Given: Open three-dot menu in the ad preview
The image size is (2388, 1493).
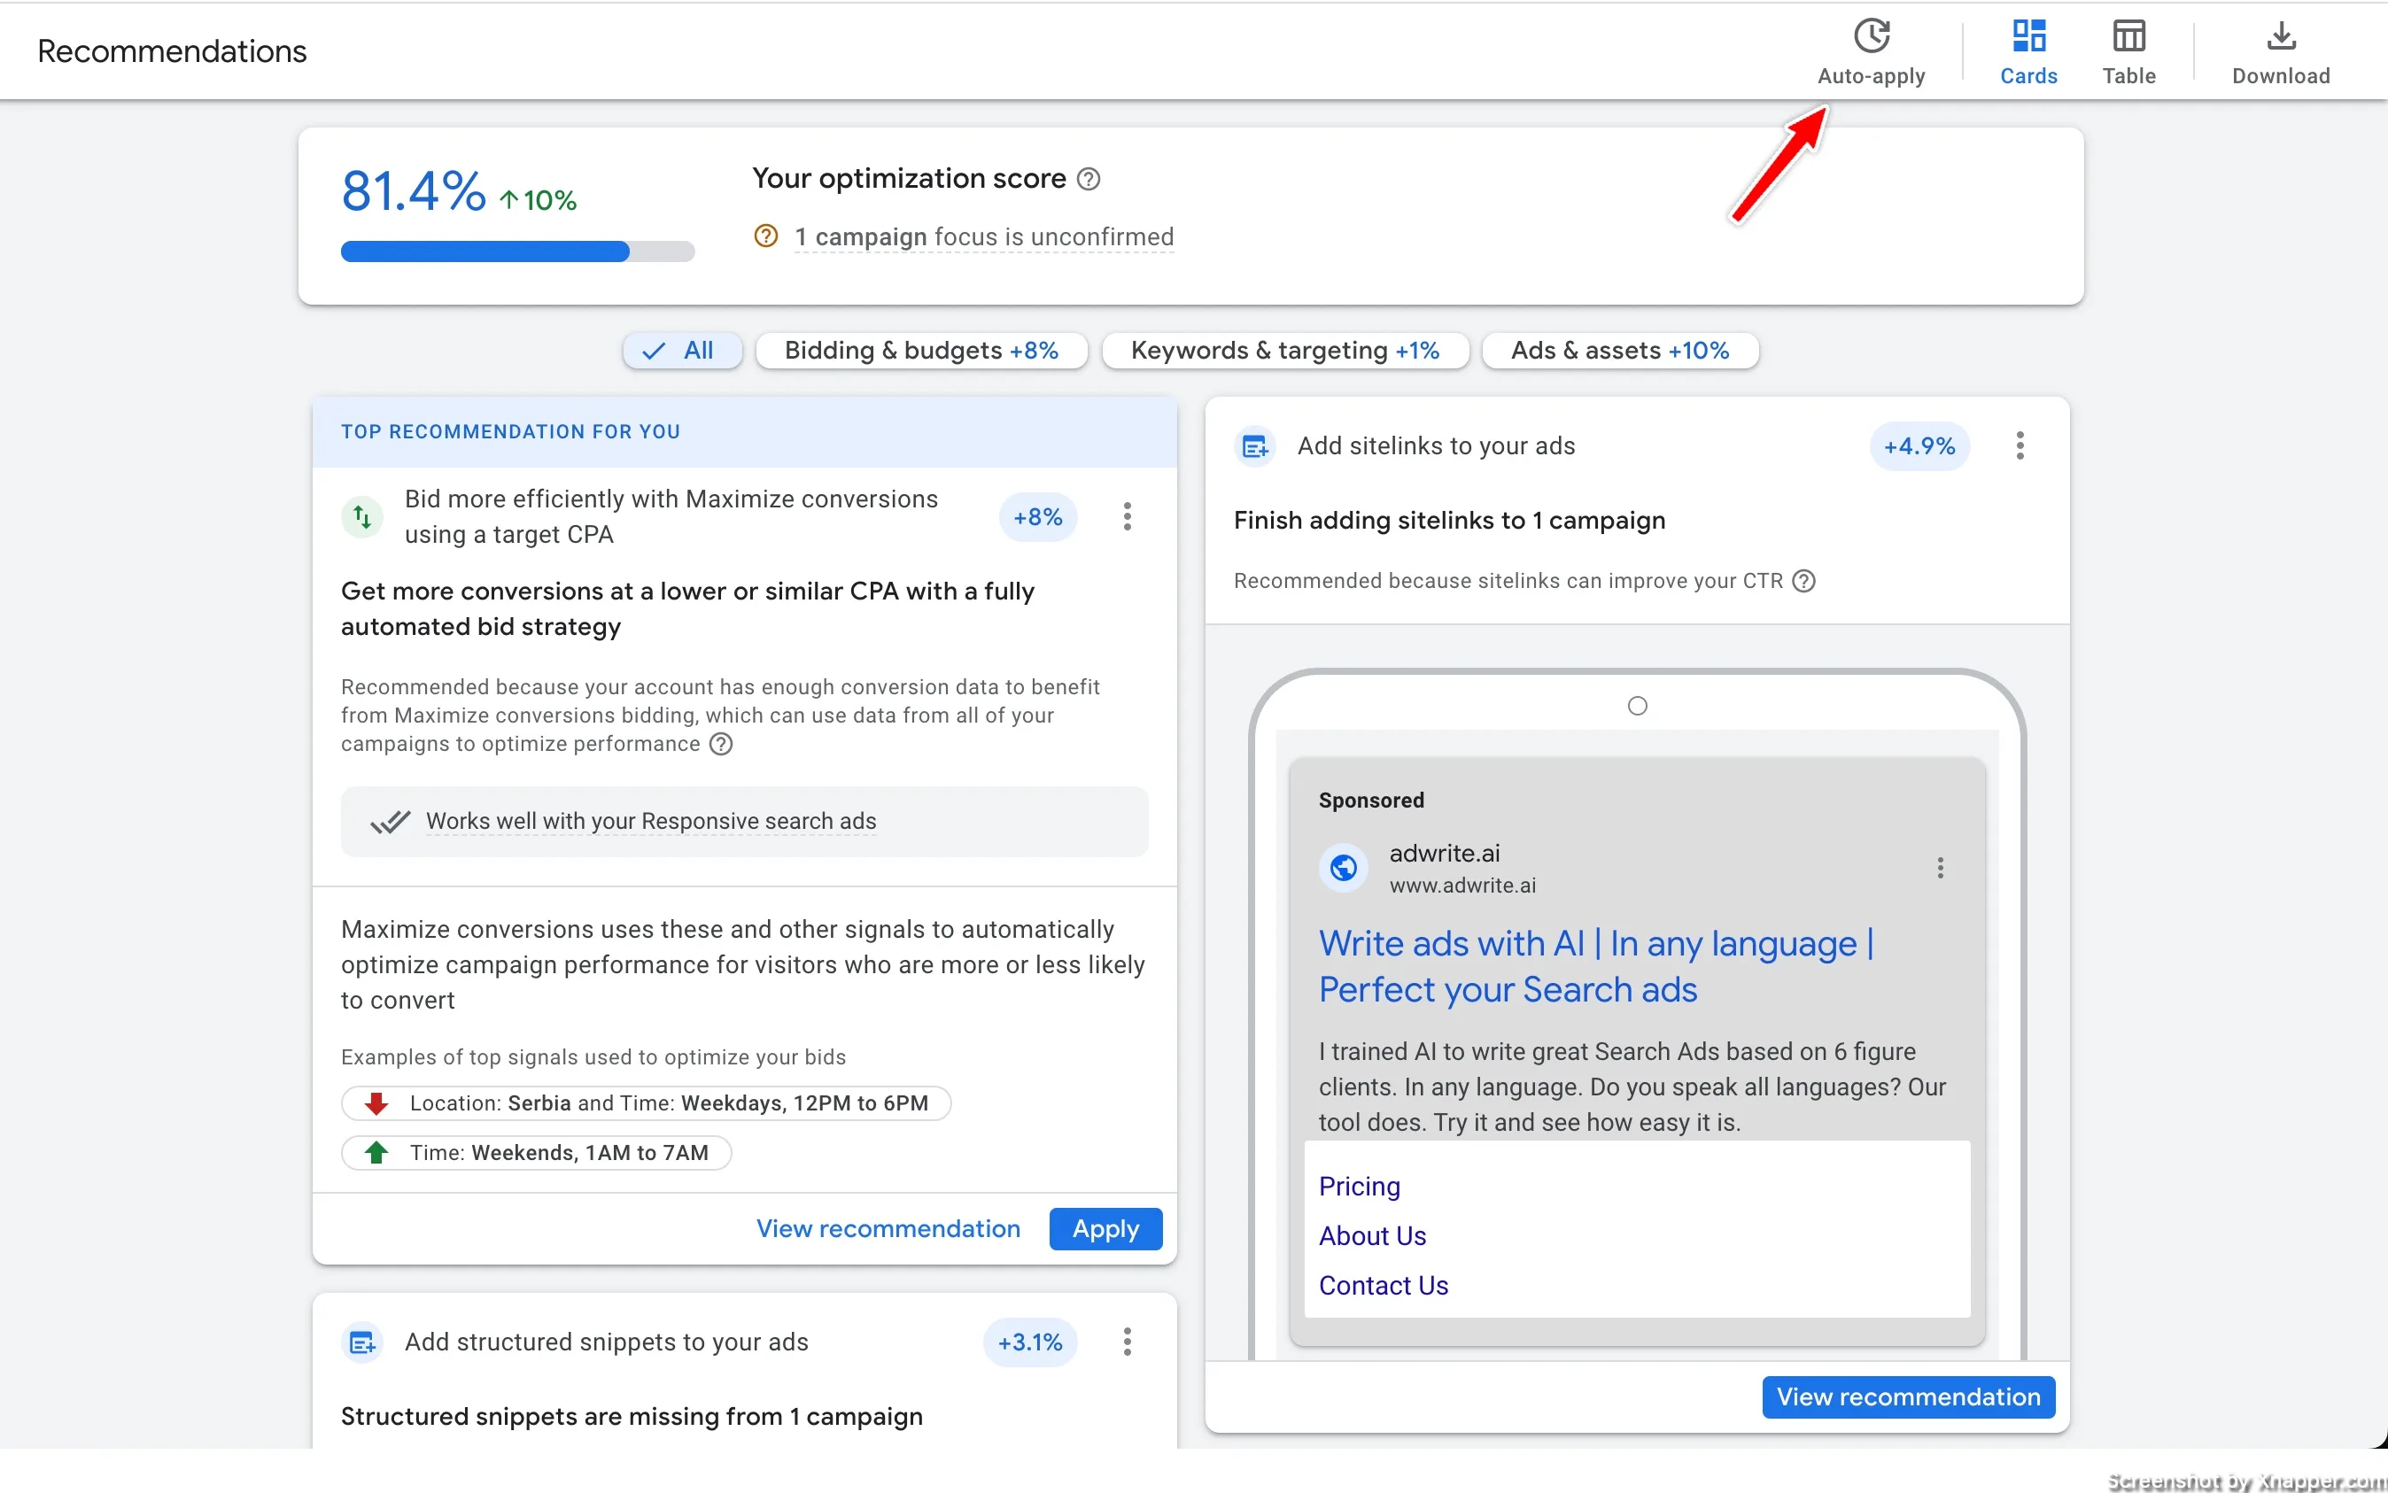Looking at the screenshot, I should coord(1939,867).
